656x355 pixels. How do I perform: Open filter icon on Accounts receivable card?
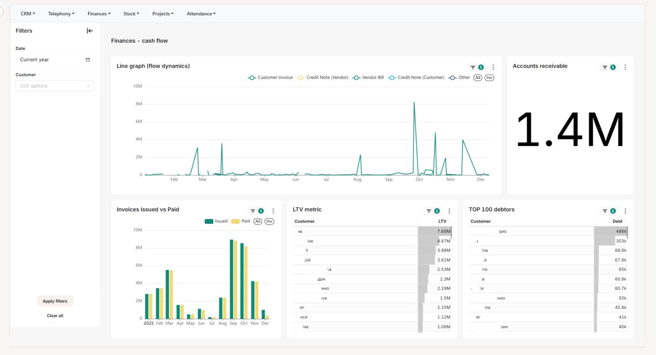click(x=605, y=67)
